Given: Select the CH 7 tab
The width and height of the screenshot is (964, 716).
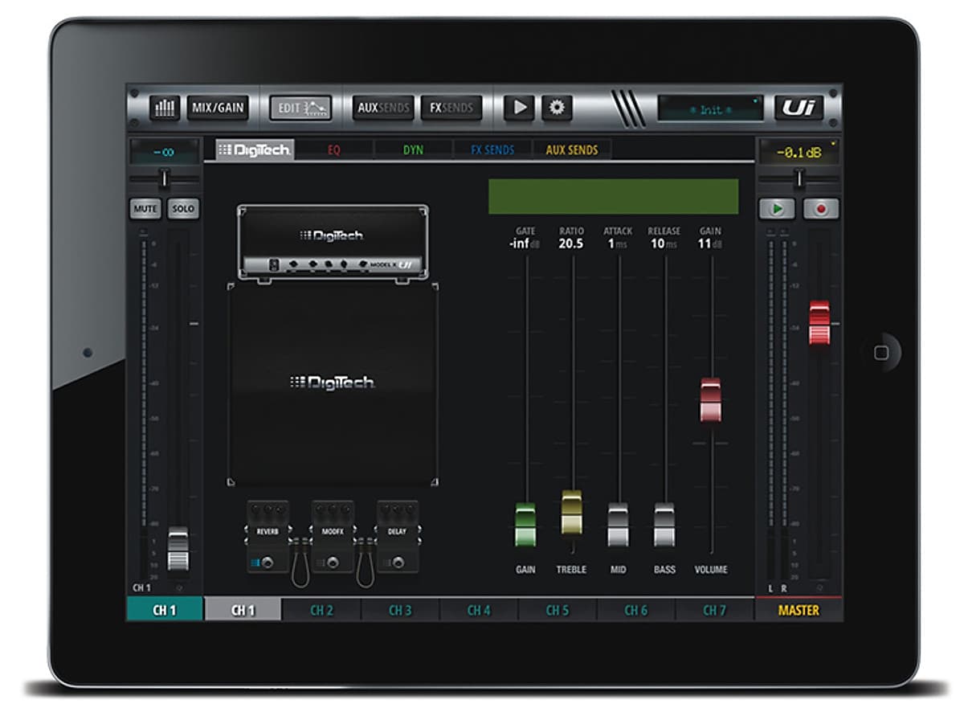Looking at the screenshot, I should coord(715,610).
